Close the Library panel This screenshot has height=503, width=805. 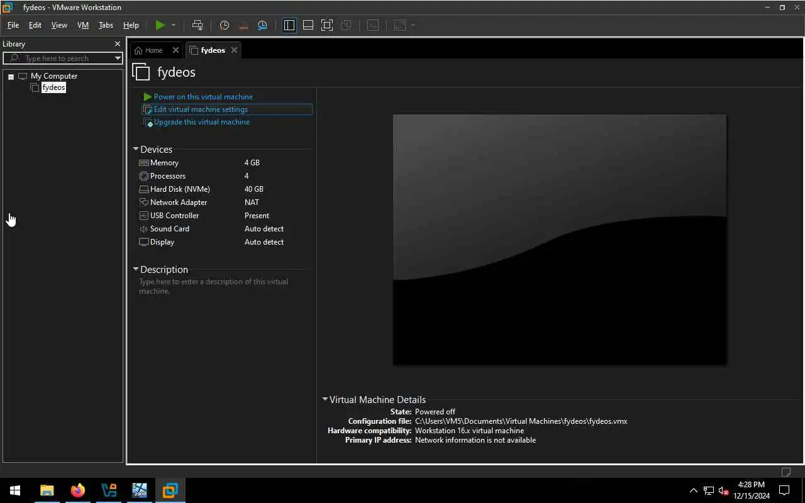tap(117, 44)
